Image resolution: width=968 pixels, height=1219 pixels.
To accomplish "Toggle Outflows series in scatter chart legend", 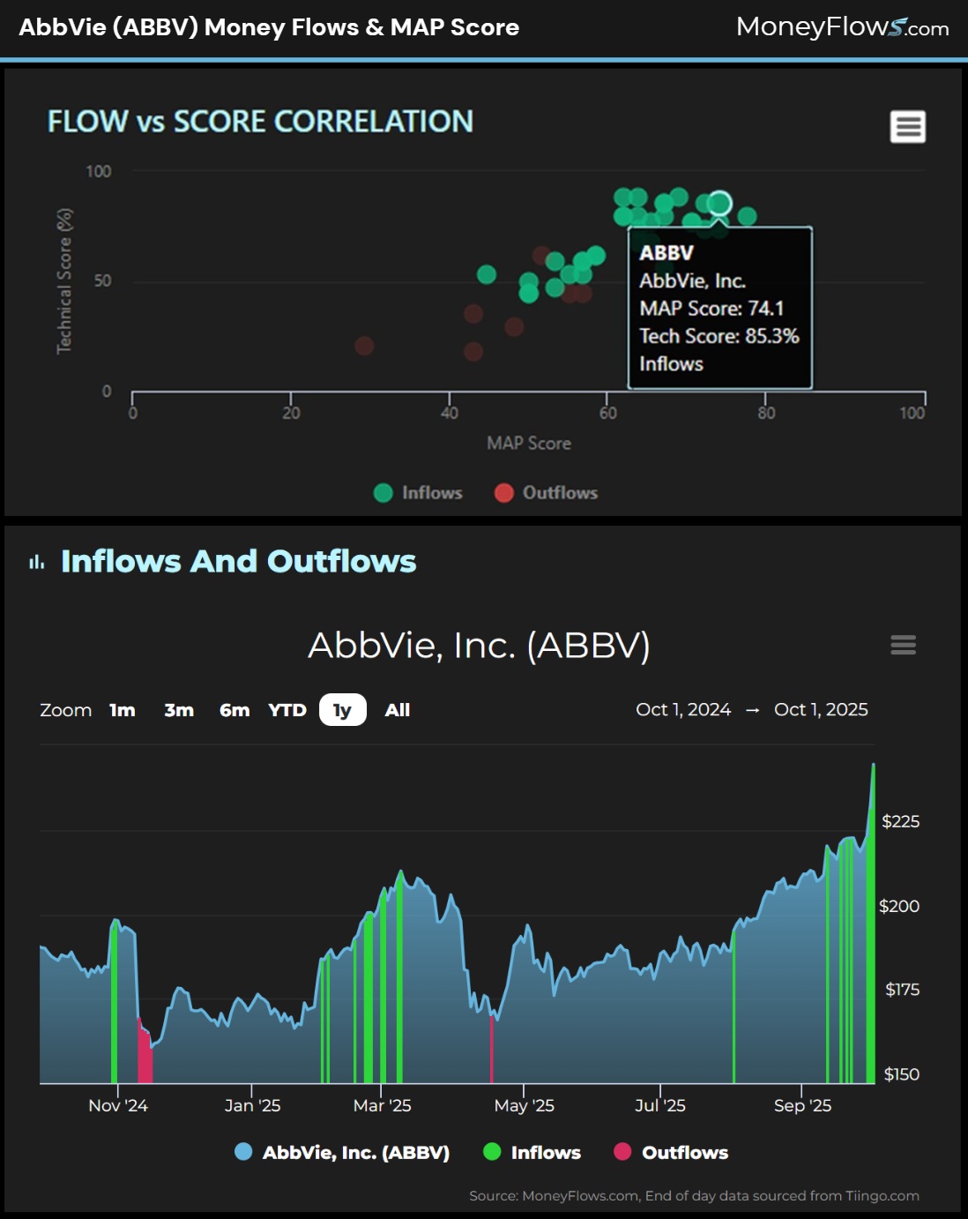I will coord(547,493).
